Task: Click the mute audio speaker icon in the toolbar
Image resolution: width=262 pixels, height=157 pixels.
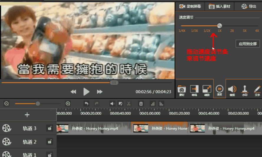Action: [112, 104]
